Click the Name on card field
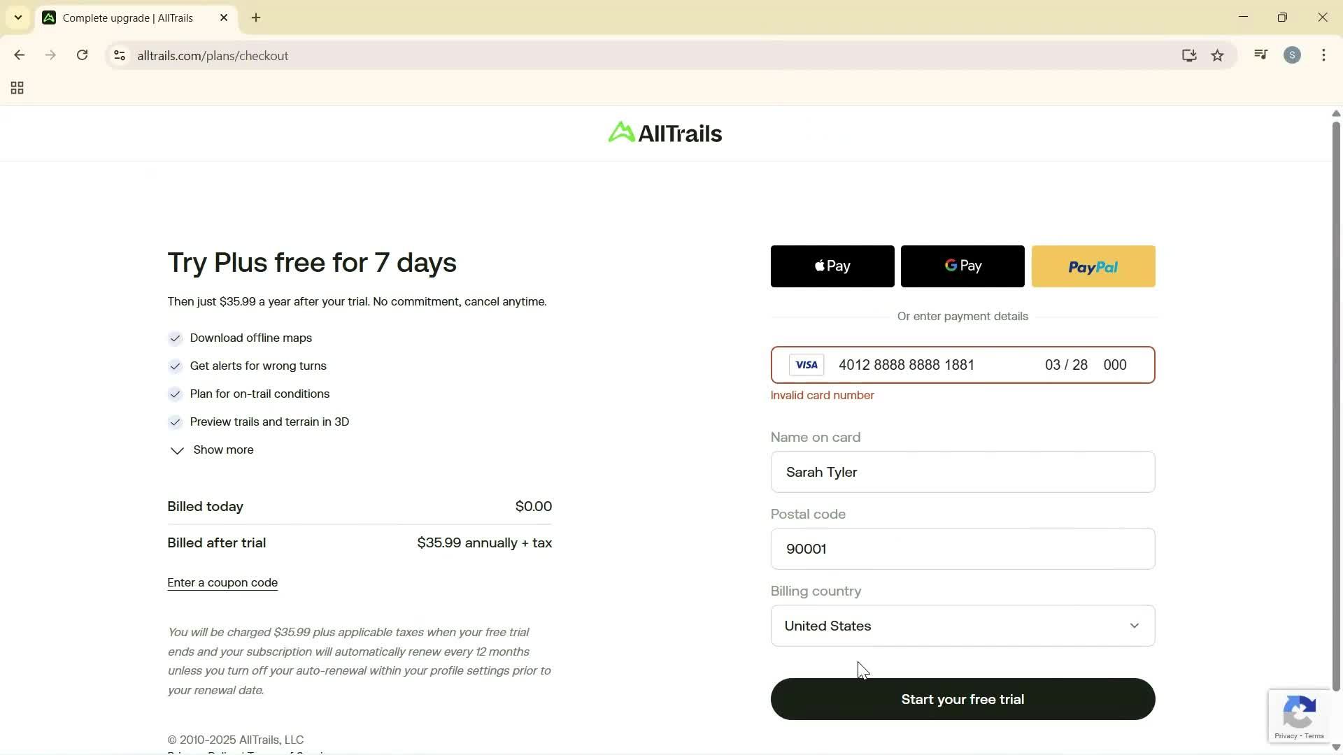Viewport: 1343px width, 755px height. (962, 472)
